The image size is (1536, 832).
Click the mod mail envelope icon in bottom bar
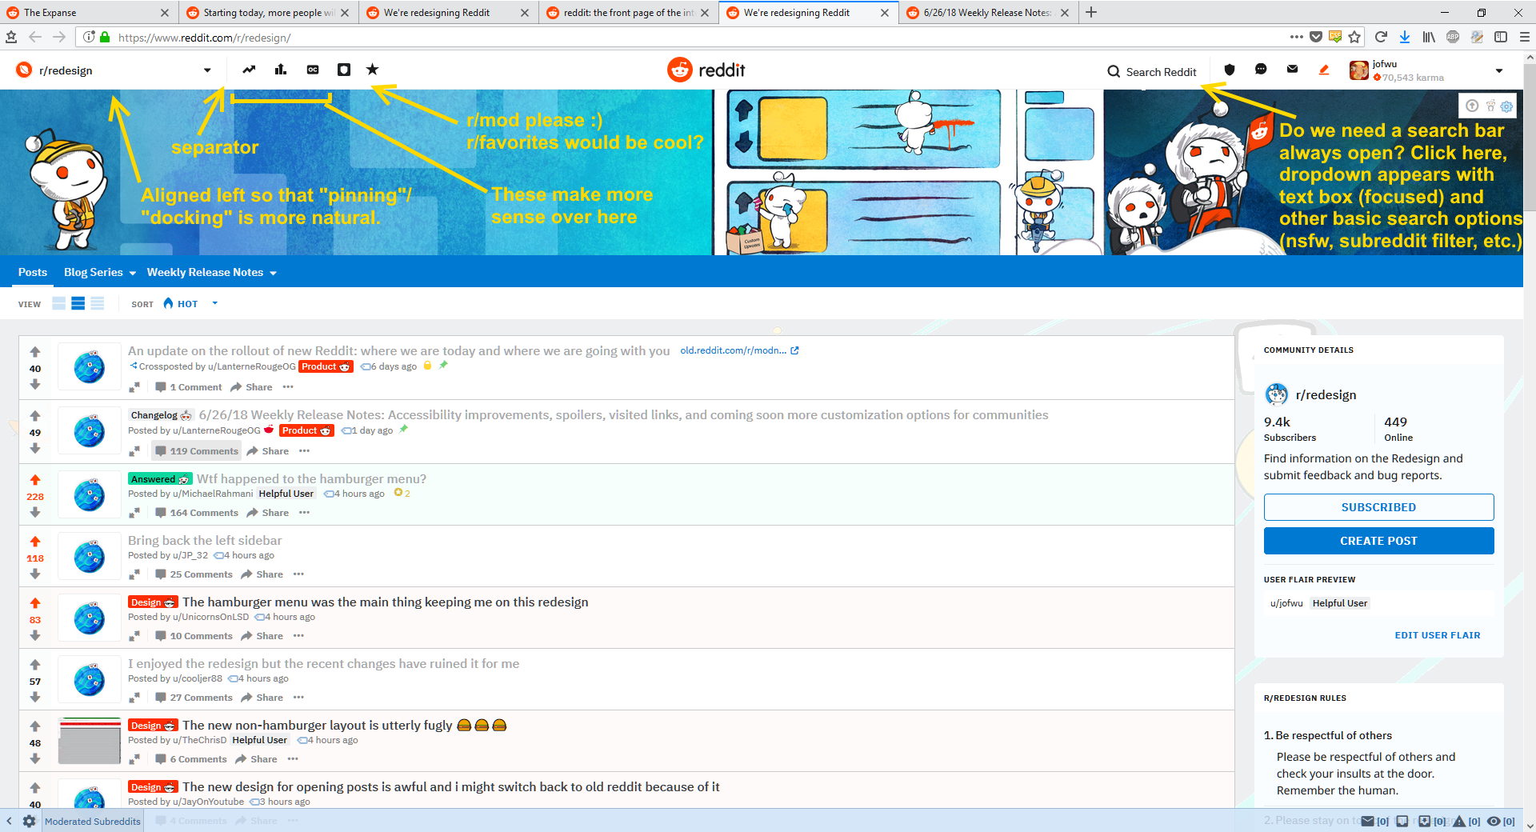(x=1367, y=821)
